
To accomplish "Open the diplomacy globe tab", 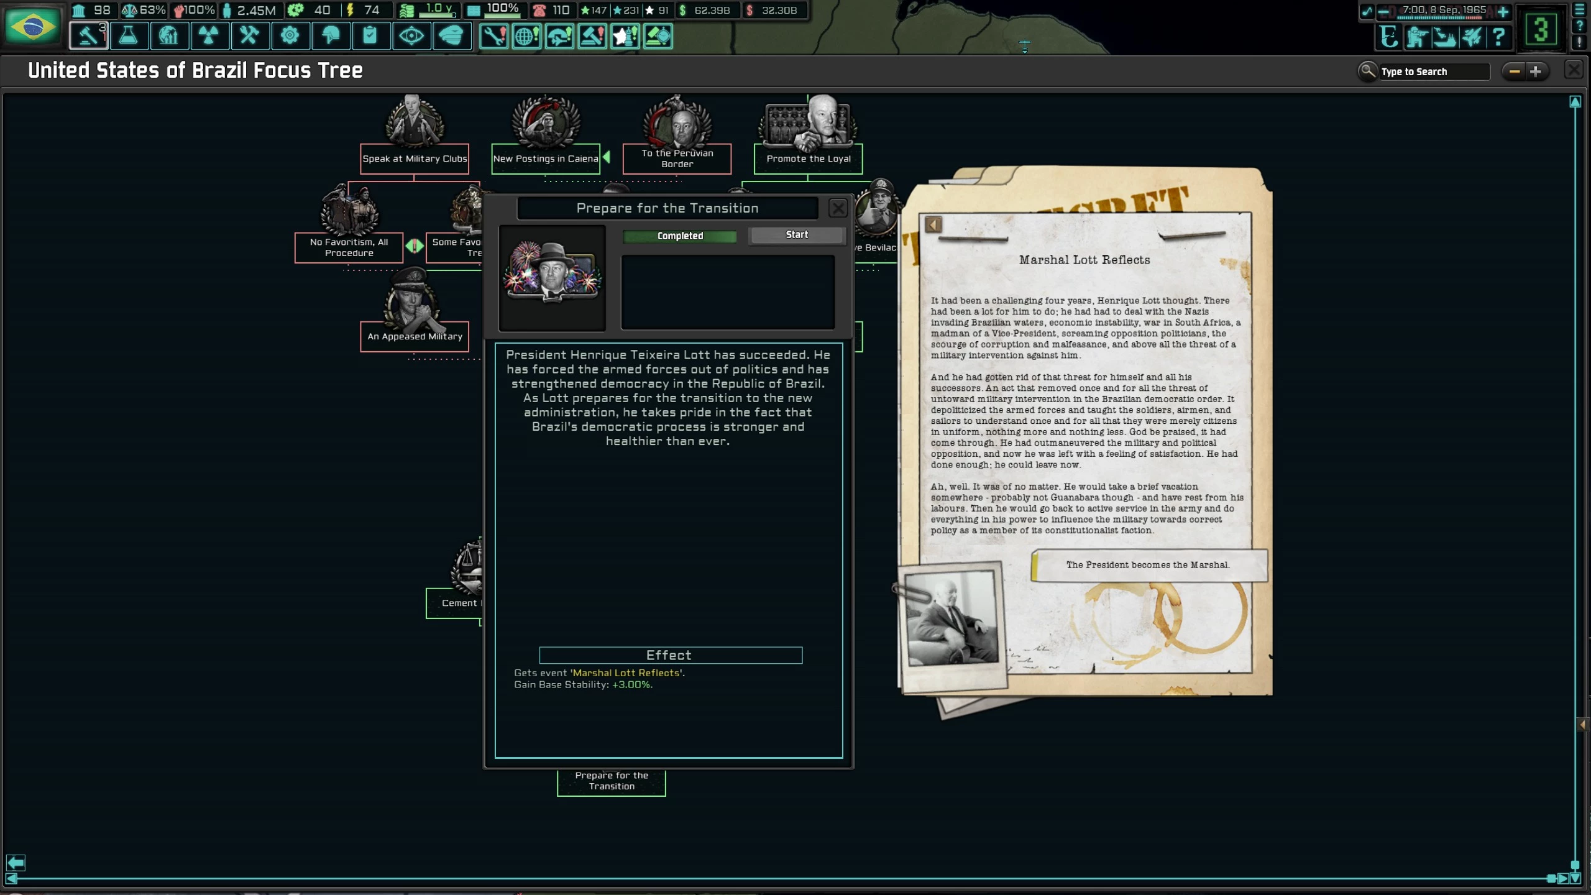I will click(168, 36).
